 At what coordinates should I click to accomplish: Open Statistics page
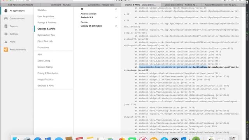[42, 10]
